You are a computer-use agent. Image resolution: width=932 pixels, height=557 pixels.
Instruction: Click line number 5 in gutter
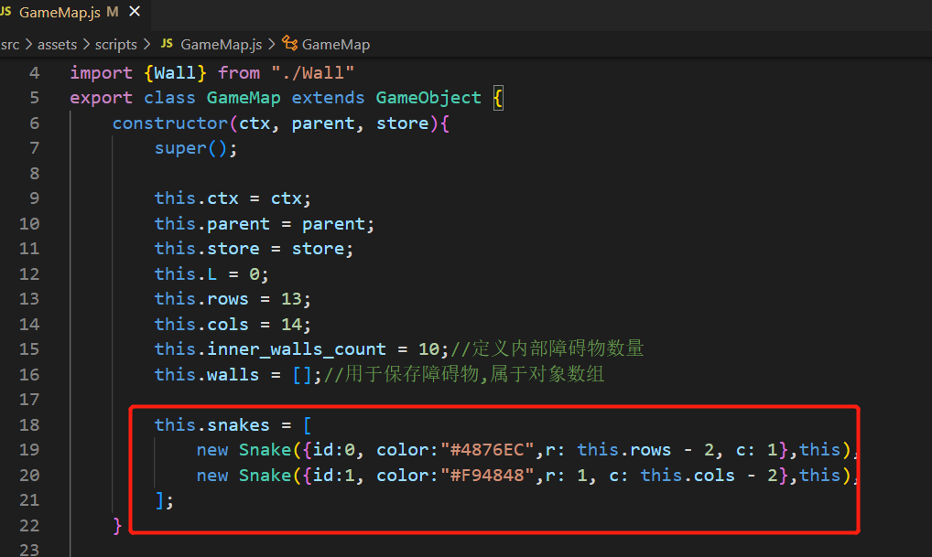pos(35,98)
